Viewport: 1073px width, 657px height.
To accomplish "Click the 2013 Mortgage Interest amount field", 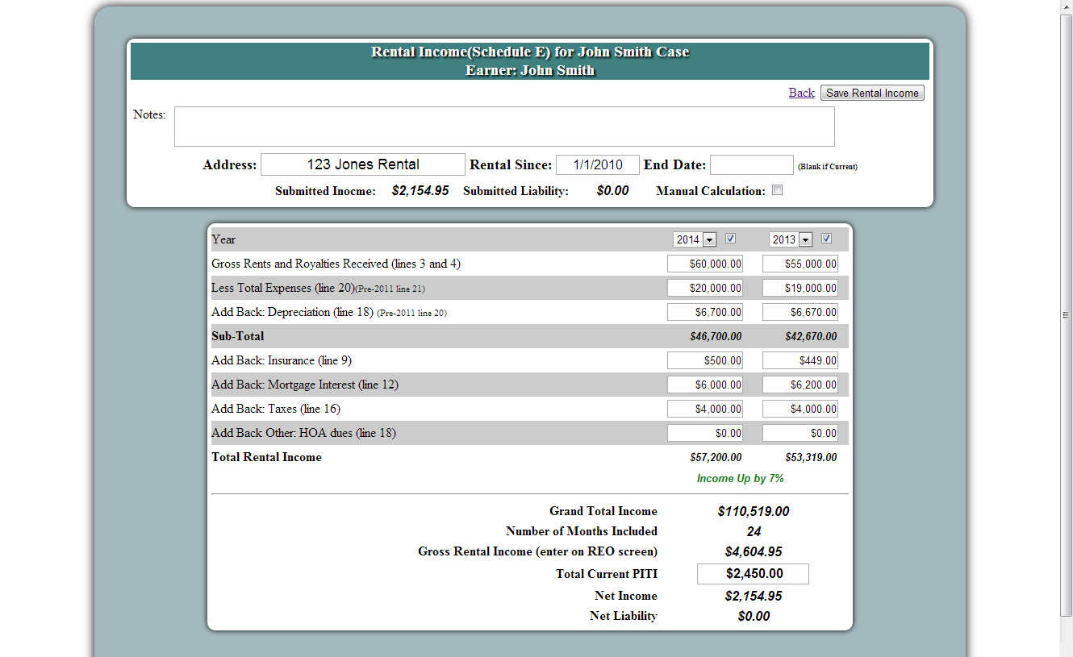I will pos(800,385).
